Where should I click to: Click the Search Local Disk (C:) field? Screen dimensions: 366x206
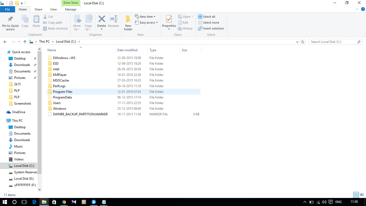click(x=336, y=42)
